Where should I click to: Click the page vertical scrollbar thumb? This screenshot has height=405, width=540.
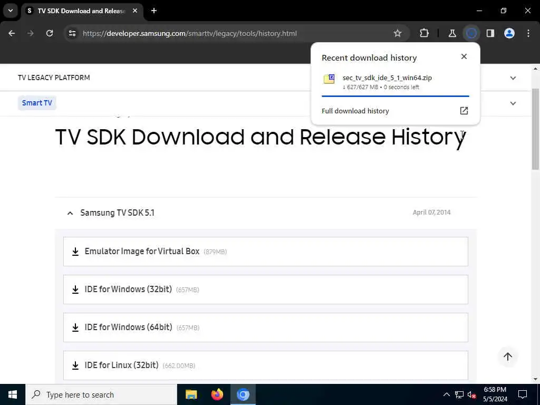pos(535,129)
